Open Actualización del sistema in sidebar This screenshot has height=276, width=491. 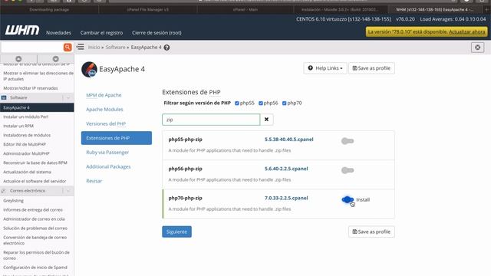[x=28, y=172]
